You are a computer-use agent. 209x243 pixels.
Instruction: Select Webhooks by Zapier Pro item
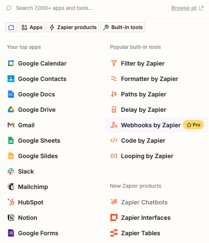[156, 125]
